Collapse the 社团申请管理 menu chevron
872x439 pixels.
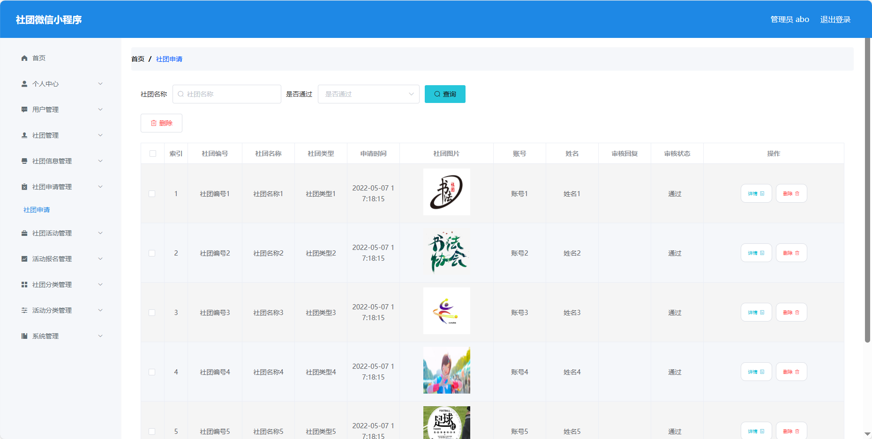[x=100, y=187]
